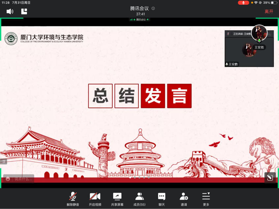This screenshot has width=279, height=209.
Task: Switch the view layout icon
Action: click(x=24, y=12)
